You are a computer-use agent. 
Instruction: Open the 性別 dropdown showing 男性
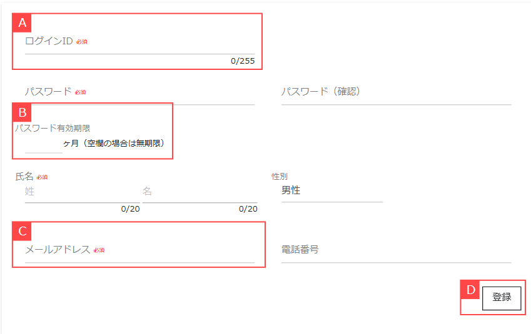pyautogui.click(x=331, y=190)
